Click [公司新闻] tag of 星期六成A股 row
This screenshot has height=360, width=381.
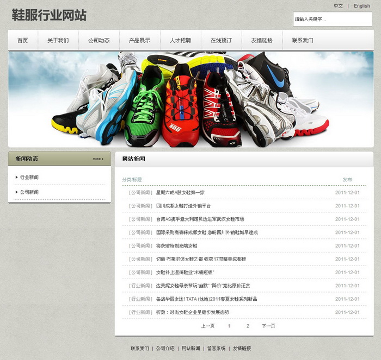140,192
